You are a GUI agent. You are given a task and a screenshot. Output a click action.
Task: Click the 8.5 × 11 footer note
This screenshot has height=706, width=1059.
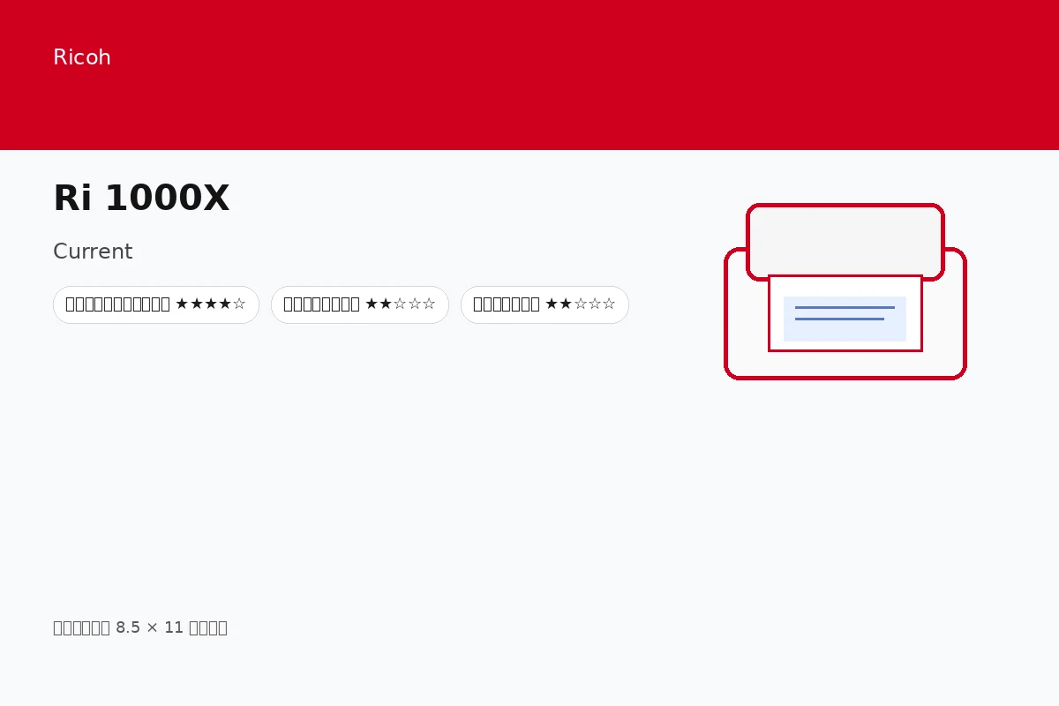[140, 627]
